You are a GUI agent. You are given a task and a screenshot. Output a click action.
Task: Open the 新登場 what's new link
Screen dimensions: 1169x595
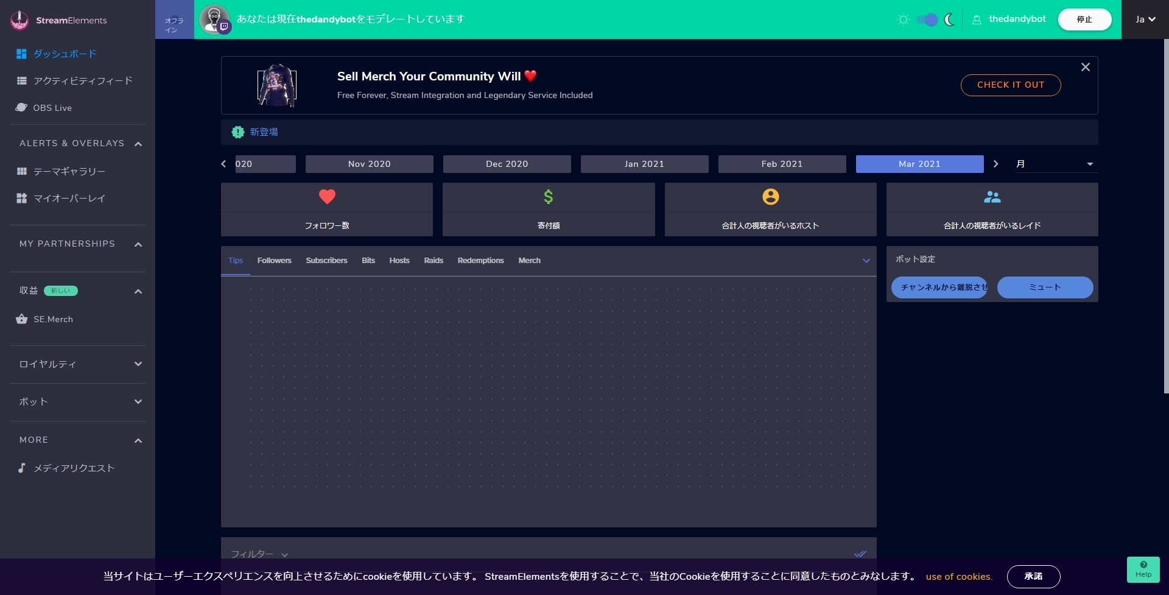(x=264, y=132)
